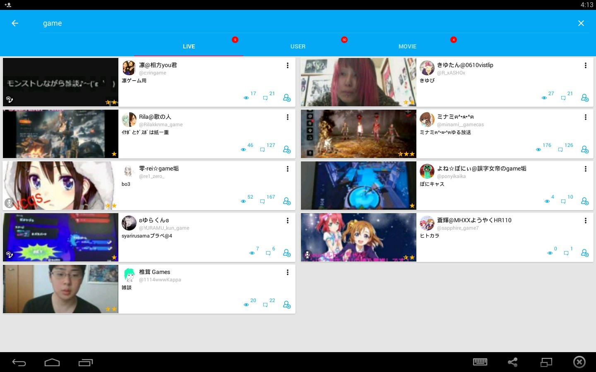Toggle follow for きゆたん@0610vistlip
596x372 pixels.
pos(585,98)
